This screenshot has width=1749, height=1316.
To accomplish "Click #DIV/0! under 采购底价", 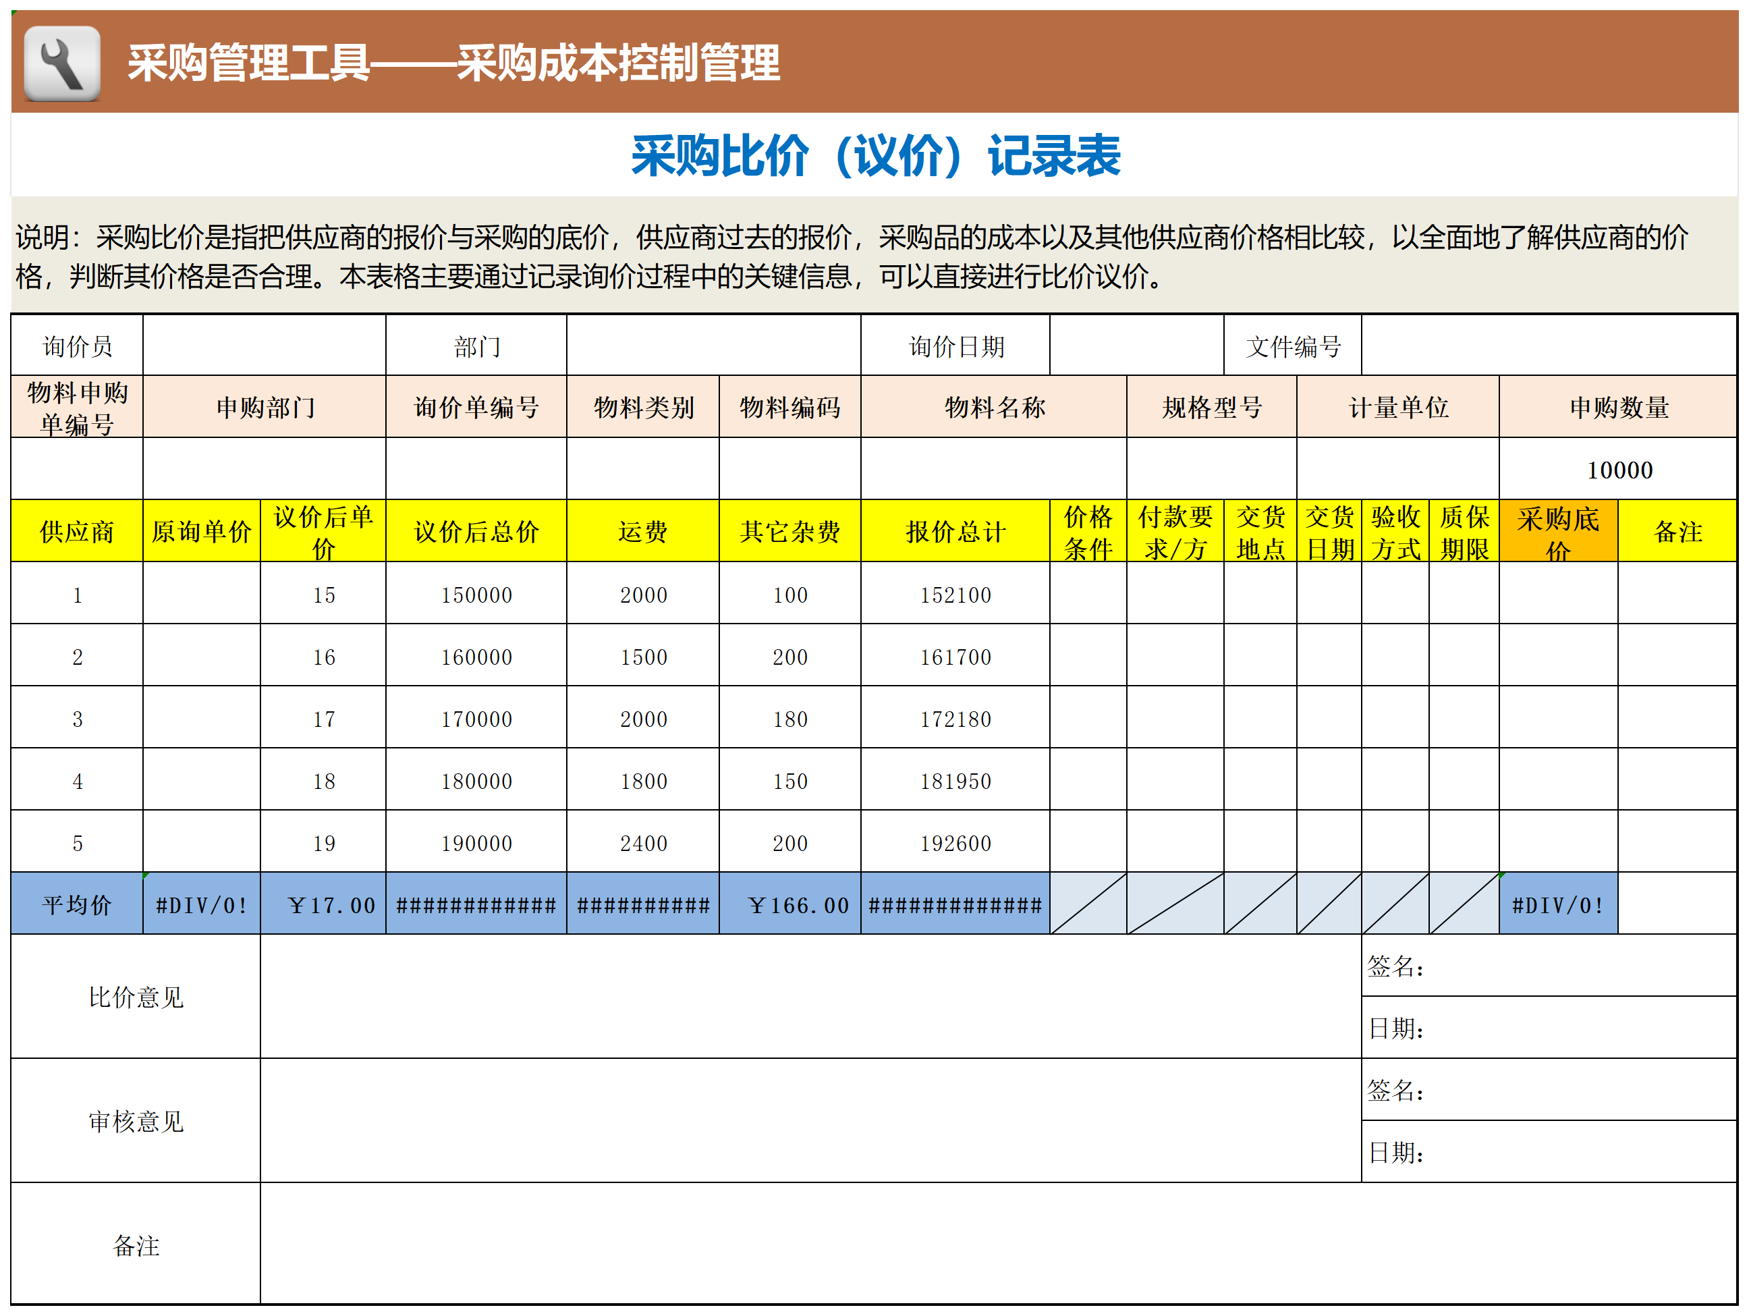I will coord(1559,904).
